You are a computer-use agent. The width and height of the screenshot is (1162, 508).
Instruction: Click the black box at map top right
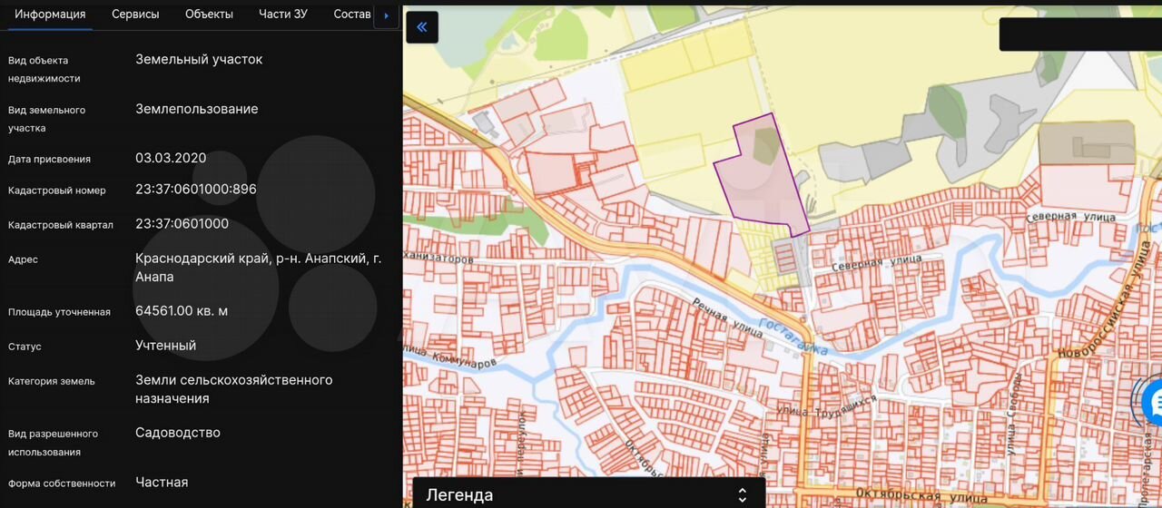tap(1080, 34)
